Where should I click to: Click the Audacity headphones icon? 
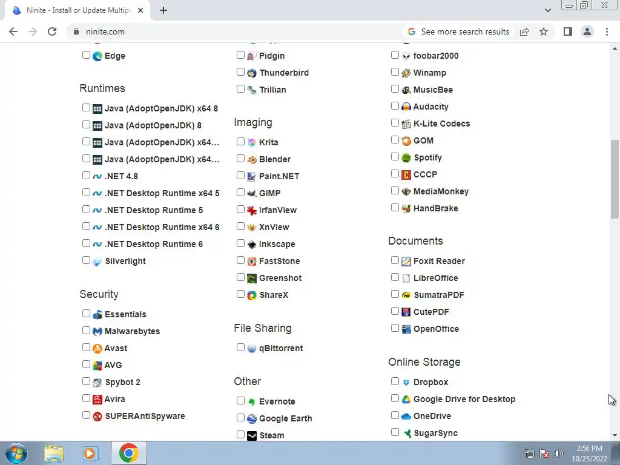[x=406, y=107]
